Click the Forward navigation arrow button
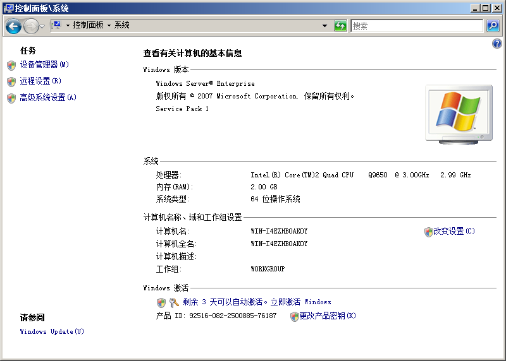The width and height of the screenshot is (506, 361). (31, 26)
